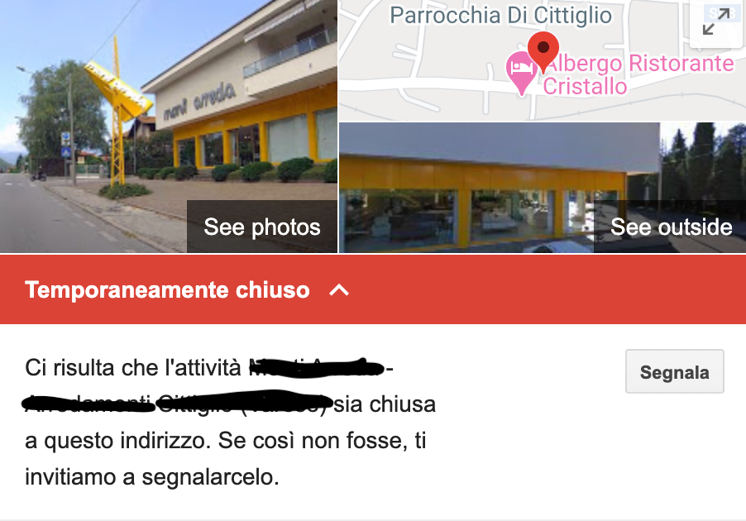Click the red location pin marker
This screenshot has width=746, height=521.
tap(543, 51)
